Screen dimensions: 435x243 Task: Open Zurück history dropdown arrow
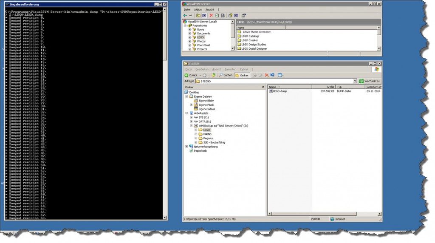(x=200, y=75)
